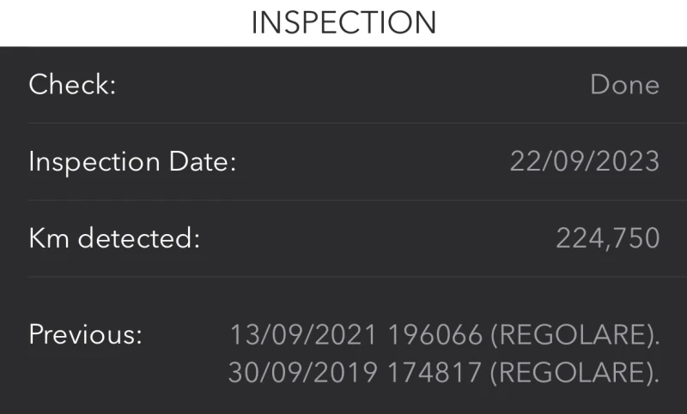Image resolution: width=687 pixels, height=414 pixels.
Task: Click REGOLARE on the 2019 entry
Action: 573,372
